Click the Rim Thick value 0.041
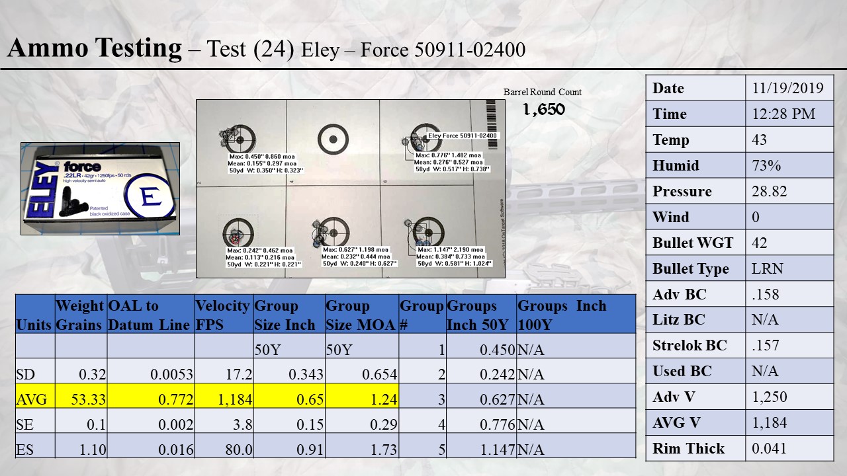Viewport: 847px width, 476px height. click(769, 448)
